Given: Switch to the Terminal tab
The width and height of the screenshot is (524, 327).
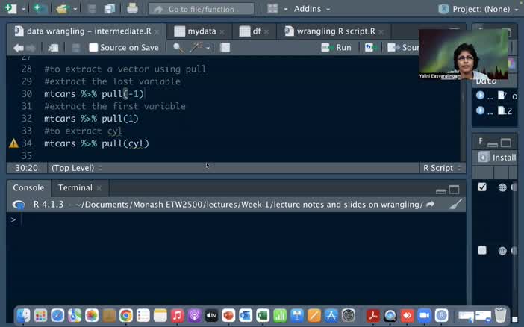Looking at the screenshot, I should (x=75, y=187).
